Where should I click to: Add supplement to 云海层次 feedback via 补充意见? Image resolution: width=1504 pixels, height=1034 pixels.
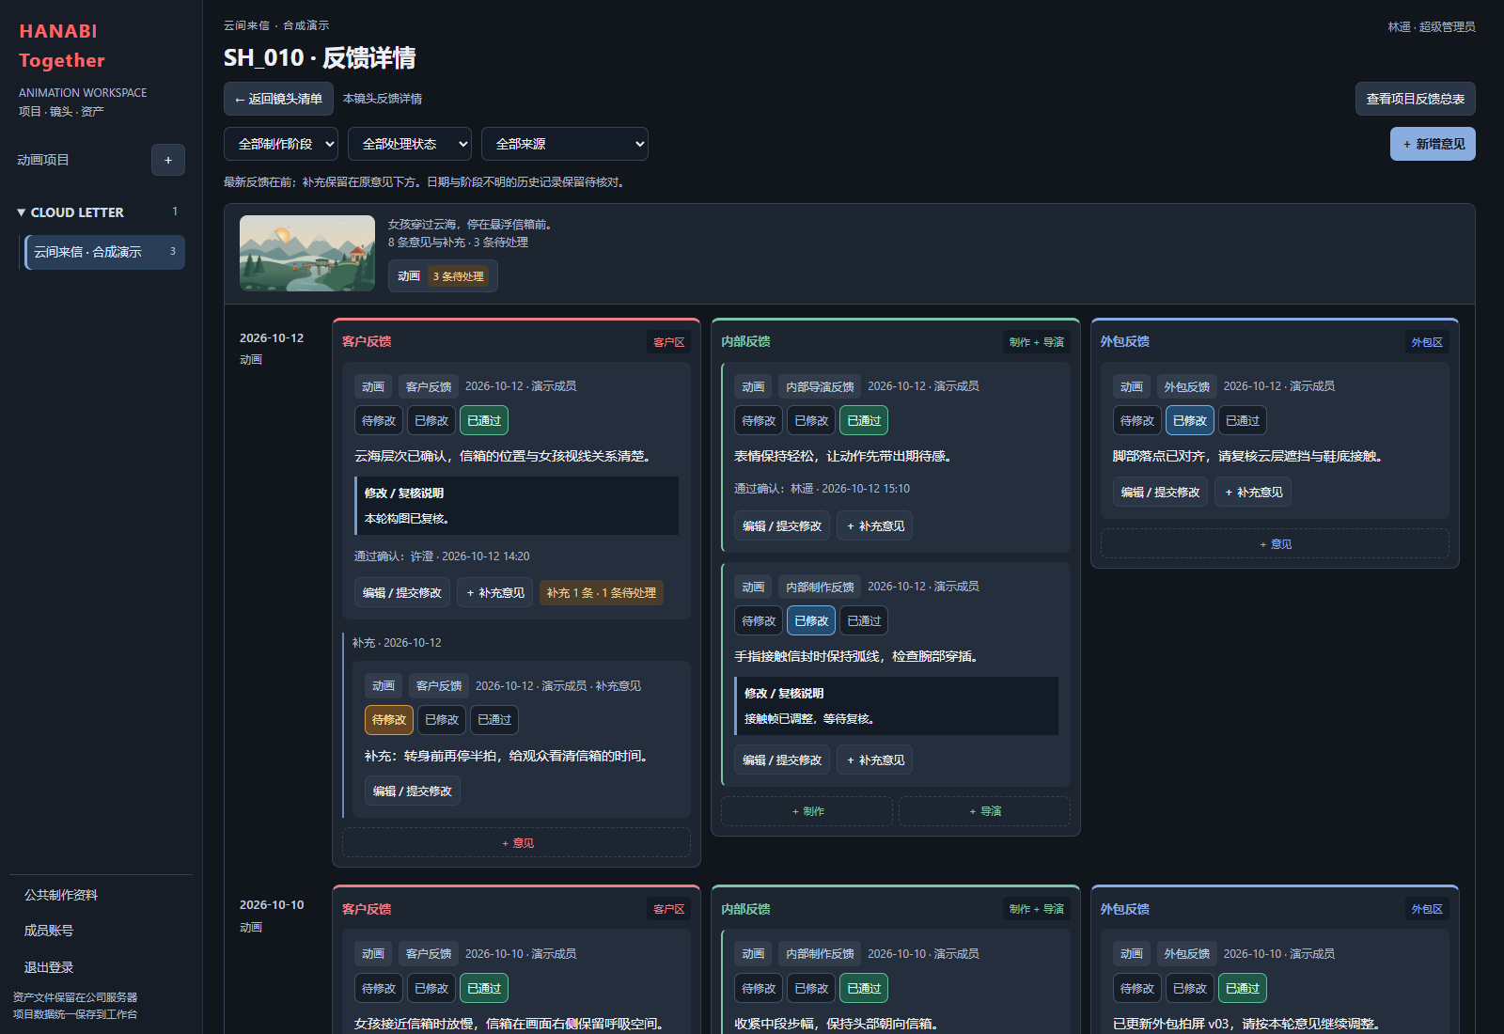tap(495, 593)
